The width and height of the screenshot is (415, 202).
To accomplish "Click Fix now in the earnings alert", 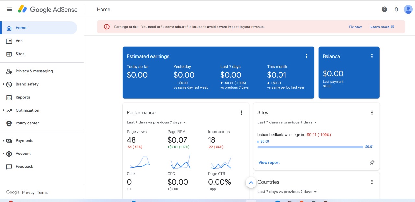I will click(355, 27).
